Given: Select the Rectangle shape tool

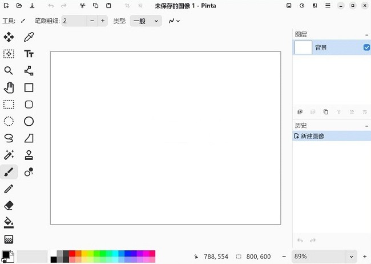Looking at the screenshot, I should (29, 87).
